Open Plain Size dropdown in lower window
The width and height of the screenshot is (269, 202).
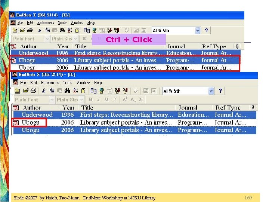tap(82, 100)
